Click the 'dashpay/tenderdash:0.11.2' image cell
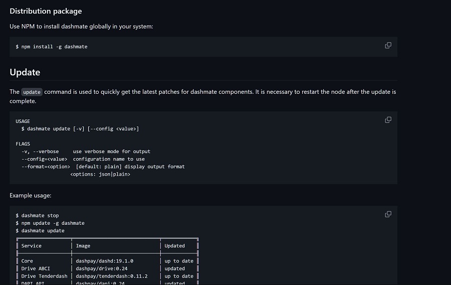This screenshot has height=285, width=451. 112,276
